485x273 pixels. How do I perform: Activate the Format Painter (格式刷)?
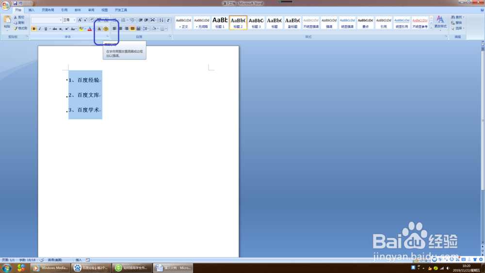pos(20,28)
